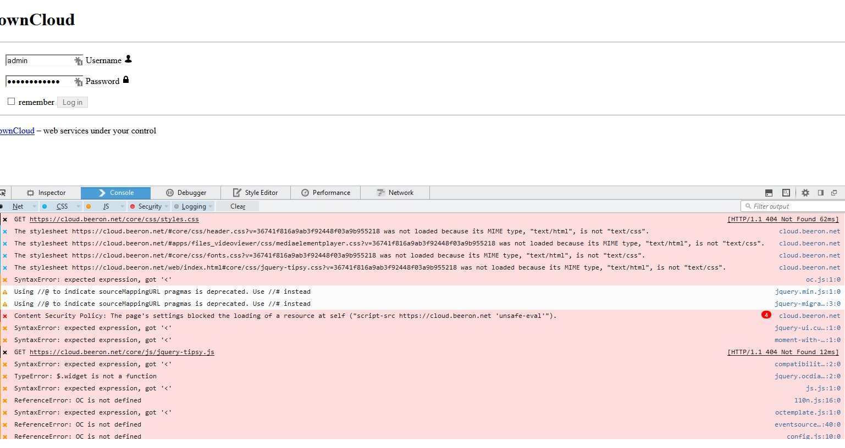Screen dimensions: 845x448
Task: Expand the Logging filter dropdown arrow
Action: click(x=211, y=206)
